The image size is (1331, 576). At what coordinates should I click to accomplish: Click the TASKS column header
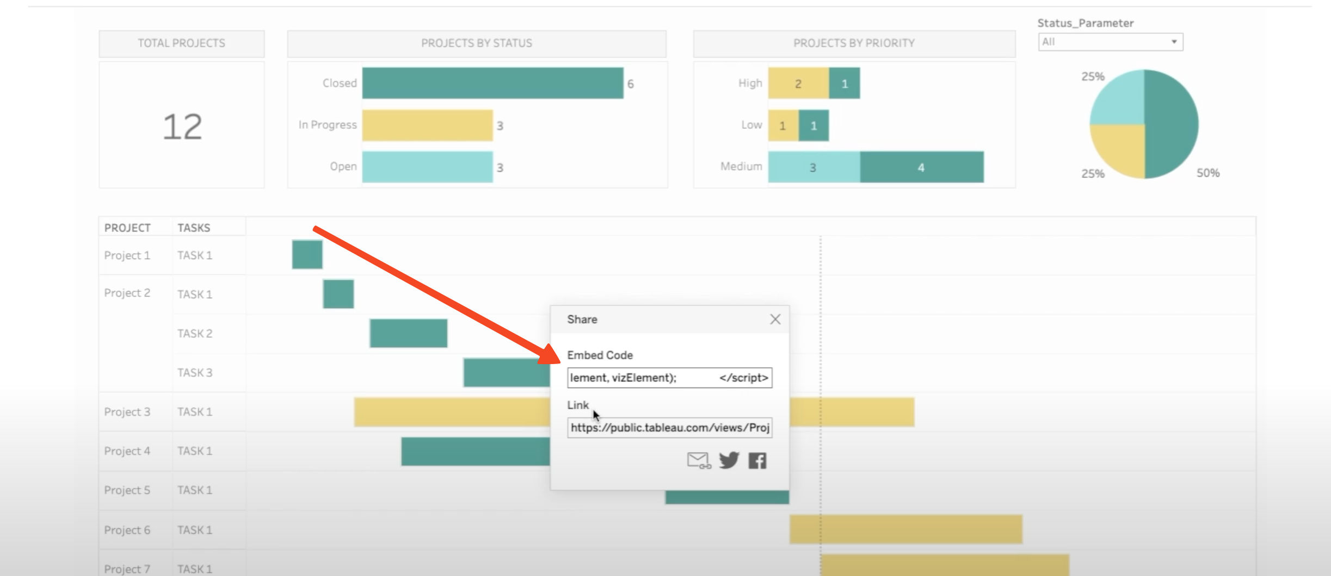pos(194,228)
